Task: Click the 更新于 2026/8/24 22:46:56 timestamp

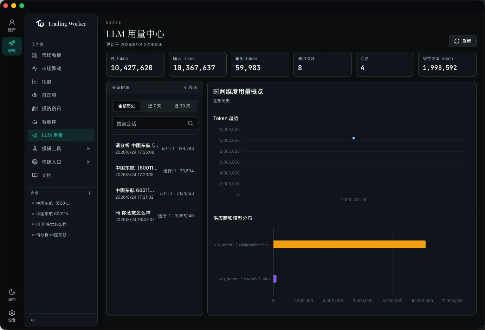Action: coord(134,45)
